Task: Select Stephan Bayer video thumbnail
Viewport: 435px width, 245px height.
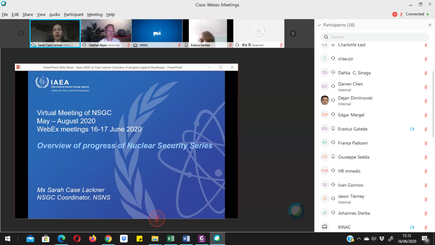Action: 106,34
